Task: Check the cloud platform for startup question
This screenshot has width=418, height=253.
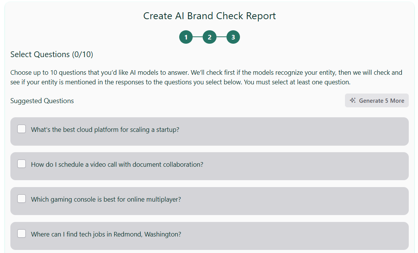Action: (22, 129)
